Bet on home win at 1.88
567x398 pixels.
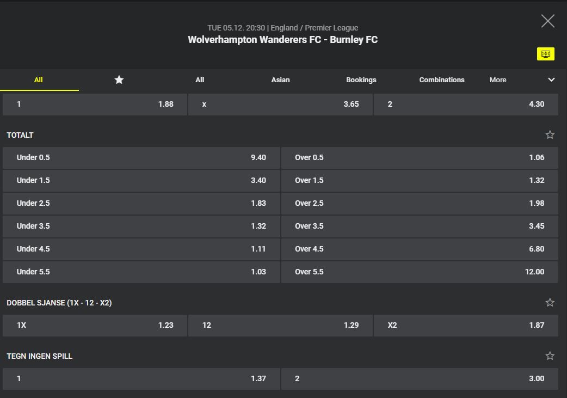click(x=95, y=104)
